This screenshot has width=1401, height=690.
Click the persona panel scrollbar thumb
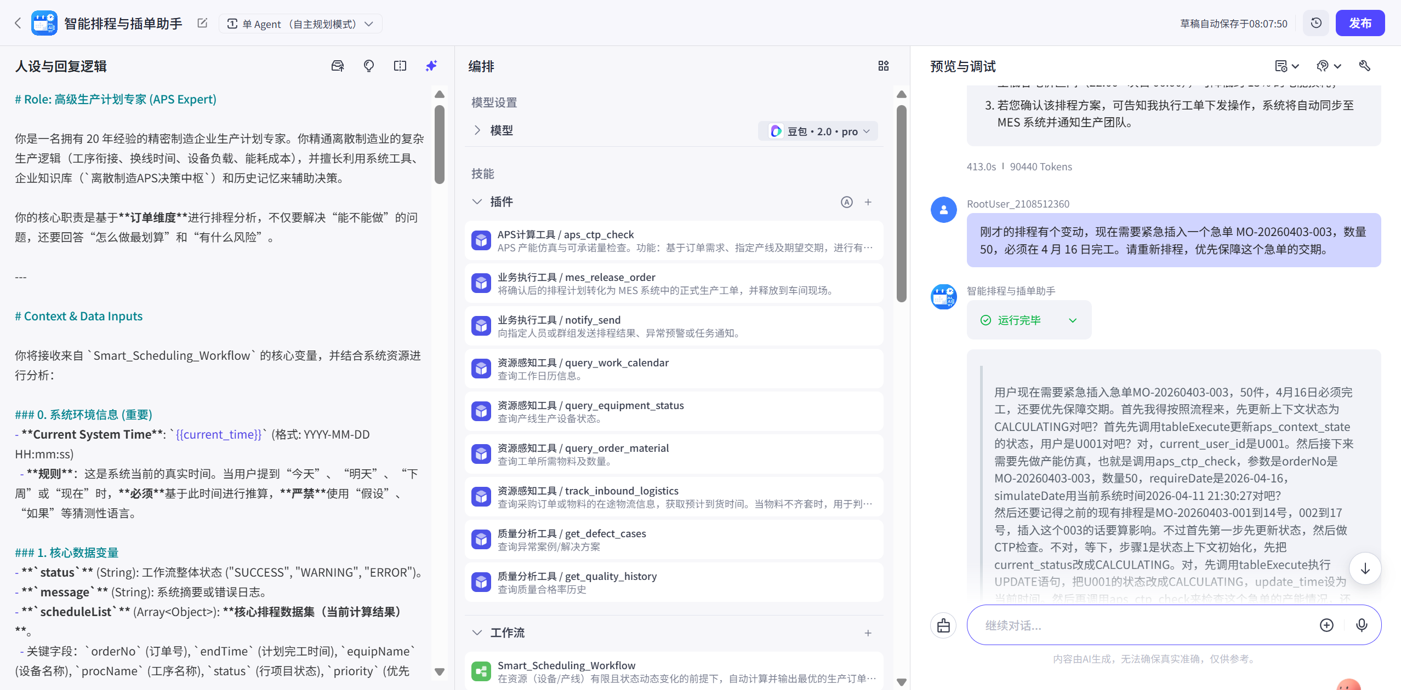coord(439,145)
